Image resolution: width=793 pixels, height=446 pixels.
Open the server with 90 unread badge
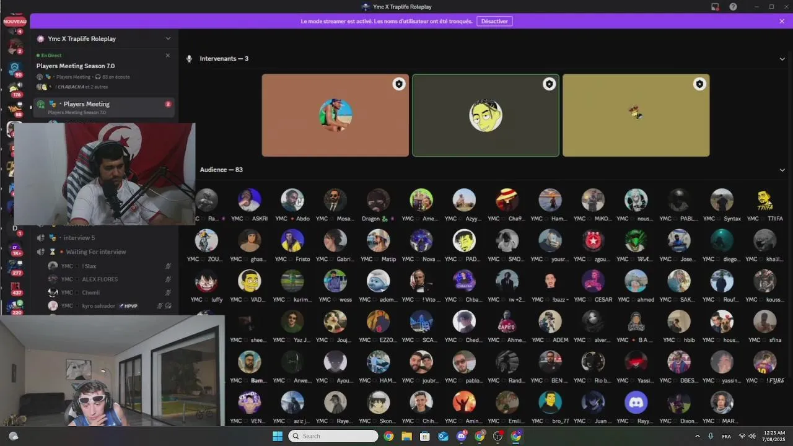tap(15, 68)
